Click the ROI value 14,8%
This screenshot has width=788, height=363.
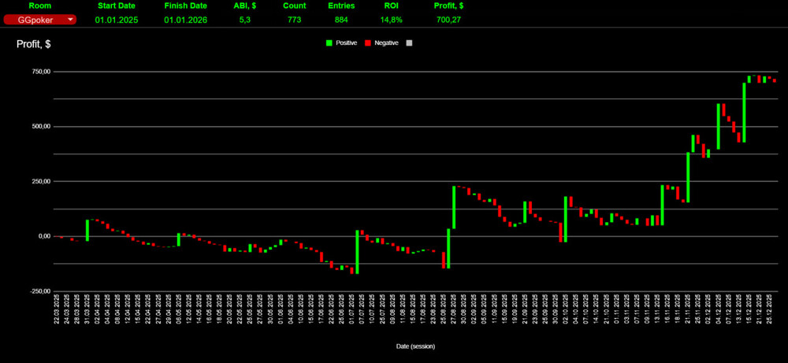tap(390, 20)
